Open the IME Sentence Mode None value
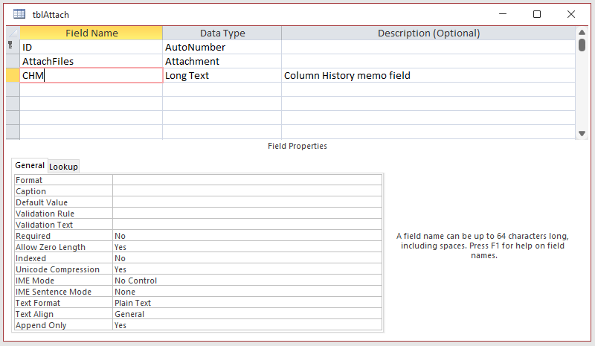This screenshot has width=595, height=346. (x=247, y=292)
